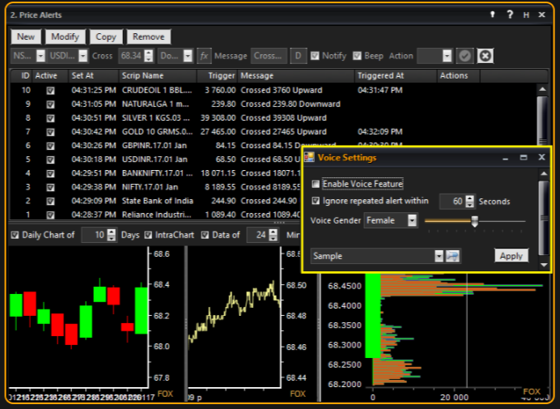Select the NATURALGA alert row
This screenshot has width=560, height=409.
pyautogui.click(x=274, y=104)
